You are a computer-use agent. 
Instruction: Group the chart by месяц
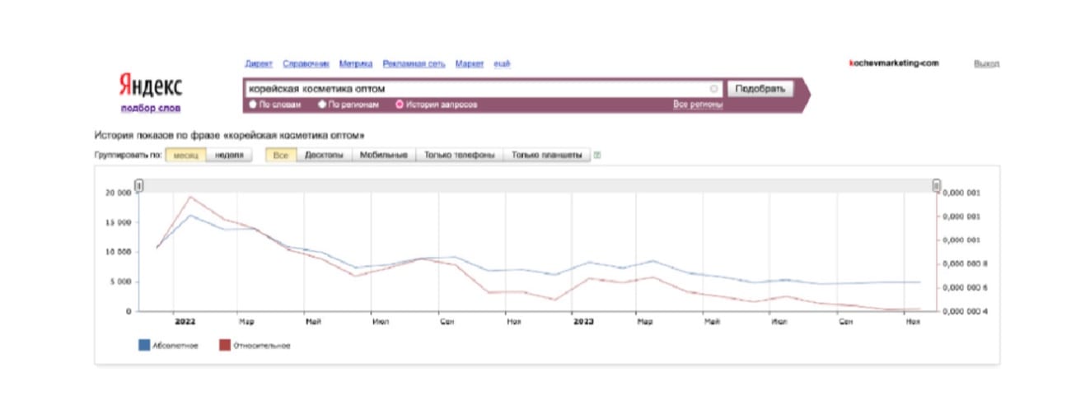(185, 155)
